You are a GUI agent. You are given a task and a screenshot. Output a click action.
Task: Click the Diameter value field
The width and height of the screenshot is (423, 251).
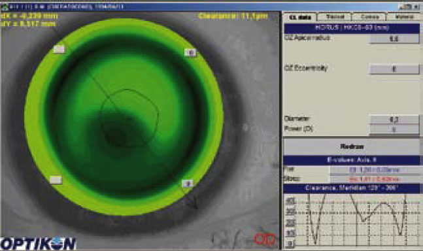[x=394, y=120]
